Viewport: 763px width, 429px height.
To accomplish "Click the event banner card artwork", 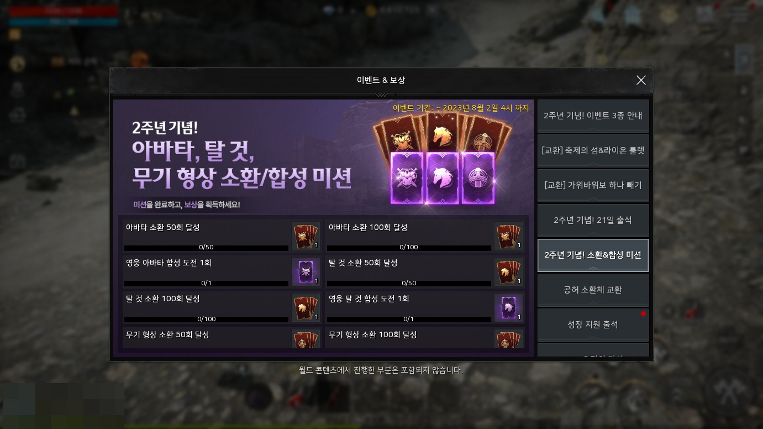I will coord(443,159).
